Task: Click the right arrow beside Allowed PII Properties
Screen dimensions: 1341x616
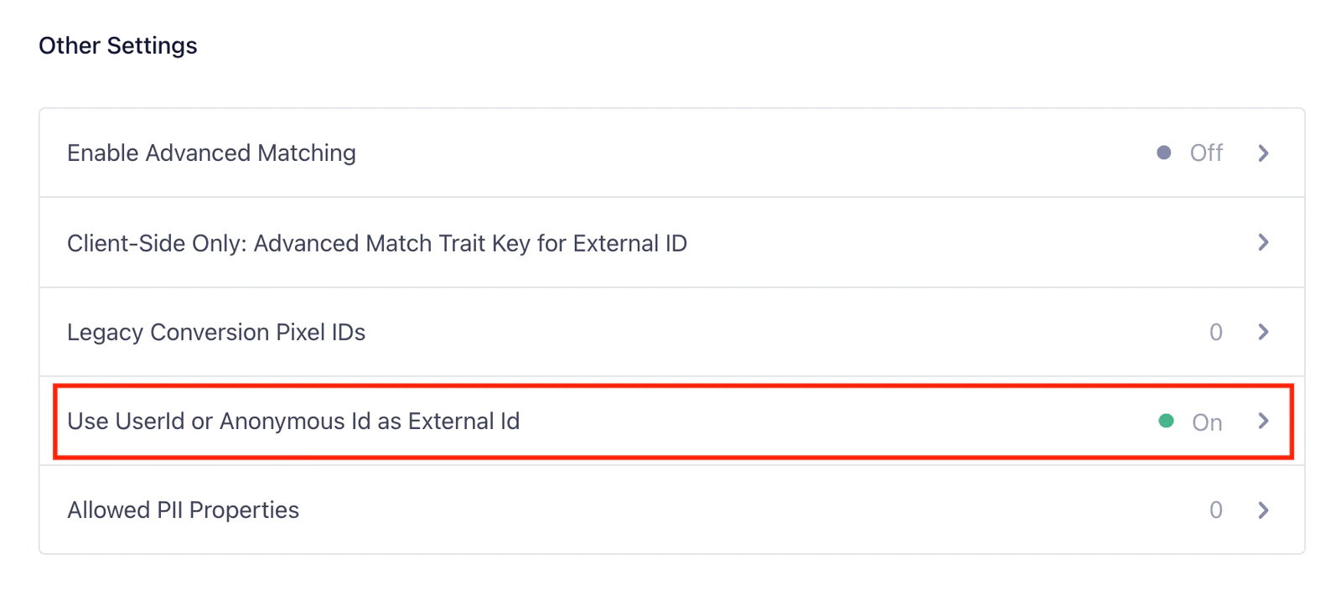Action: (1264, 510)
